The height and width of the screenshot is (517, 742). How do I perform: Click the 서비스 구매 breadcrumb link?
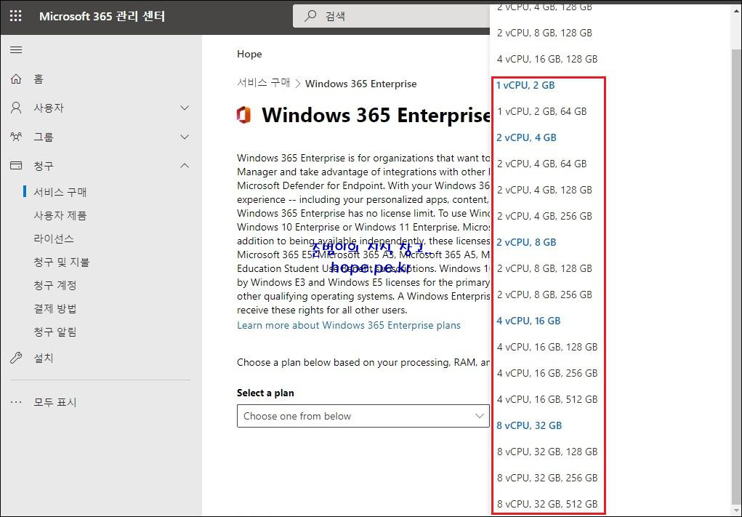click(x=264, y=83)
